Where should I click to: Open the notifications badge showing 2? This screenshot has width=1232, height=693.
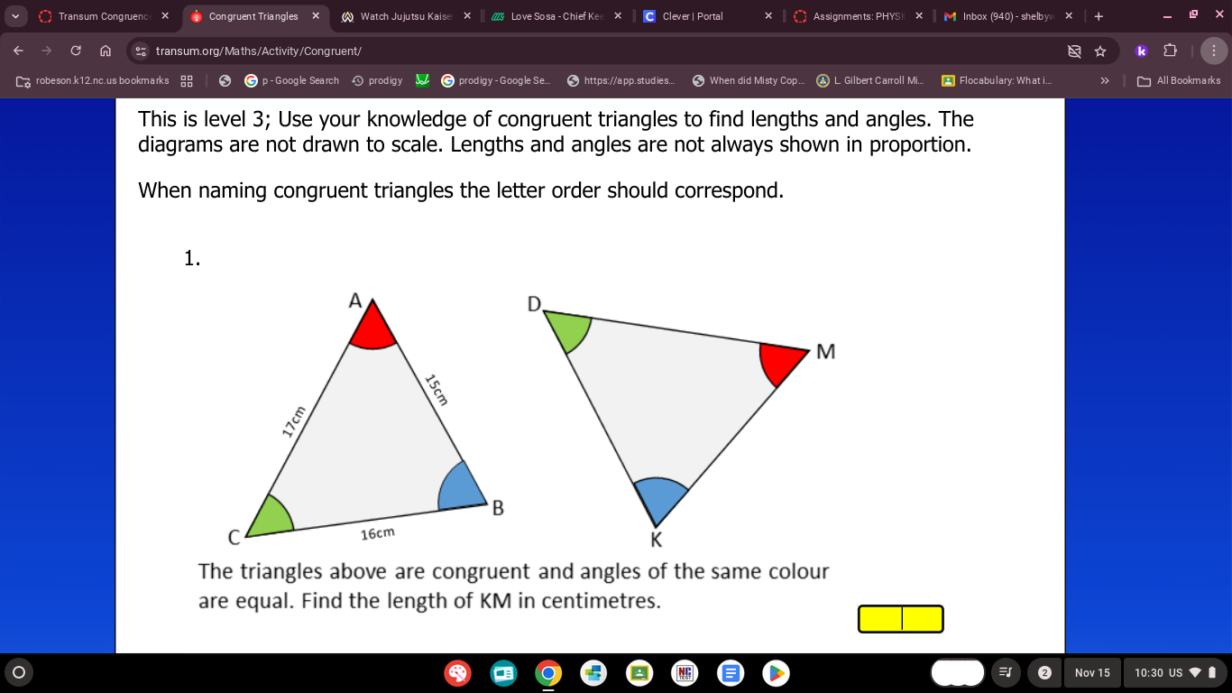pyautogui.click(x=1044, y=673)
